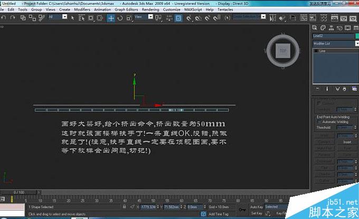This screenshot has height=219, width=359.
Task: Click the Redo arrow icon
Action: pyautogui.click(x=13, y=18)
